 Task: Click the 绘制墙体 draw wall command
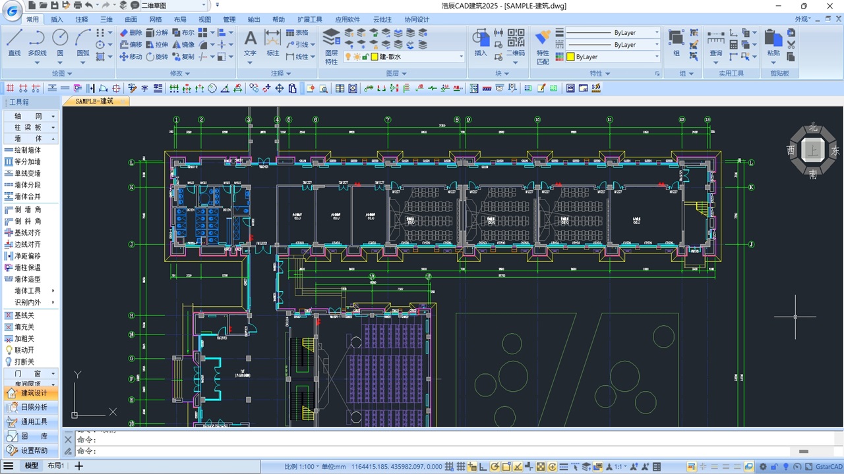click(x=27, y=150)
